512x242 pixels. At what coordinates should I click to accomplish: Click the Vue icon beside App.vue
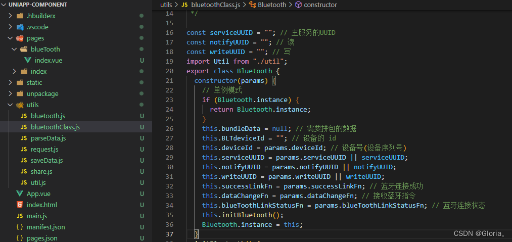pyautogui.click(x=20, y=193)
